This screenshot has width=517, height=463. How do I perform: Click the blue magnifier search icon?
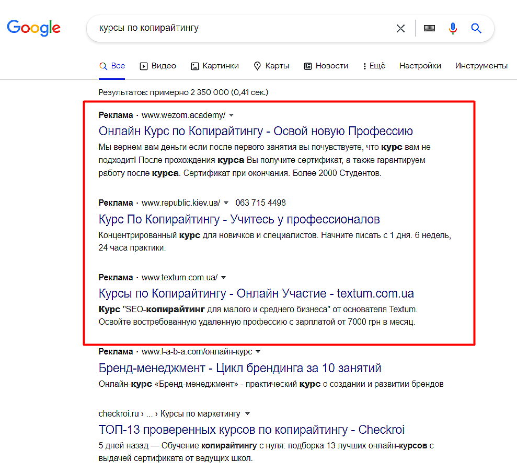pos(476,28)
